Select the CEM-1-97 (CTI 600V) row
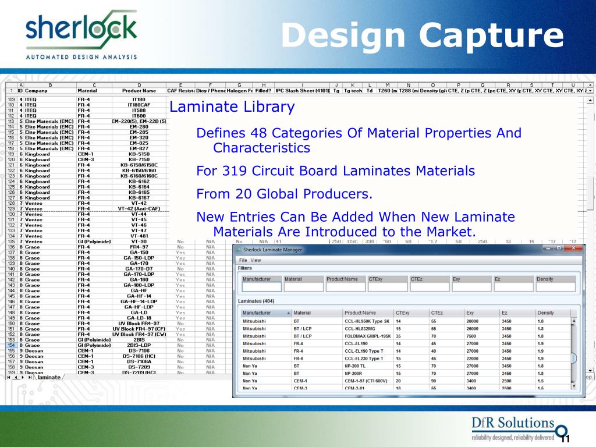 [406, 381]
